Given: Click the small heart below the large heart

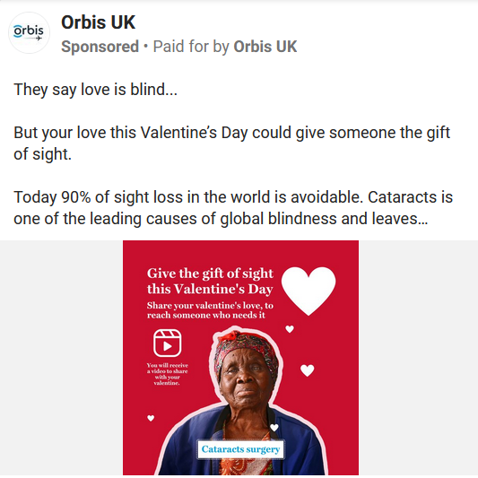Looking at the screenshot, I should [290, 329].
